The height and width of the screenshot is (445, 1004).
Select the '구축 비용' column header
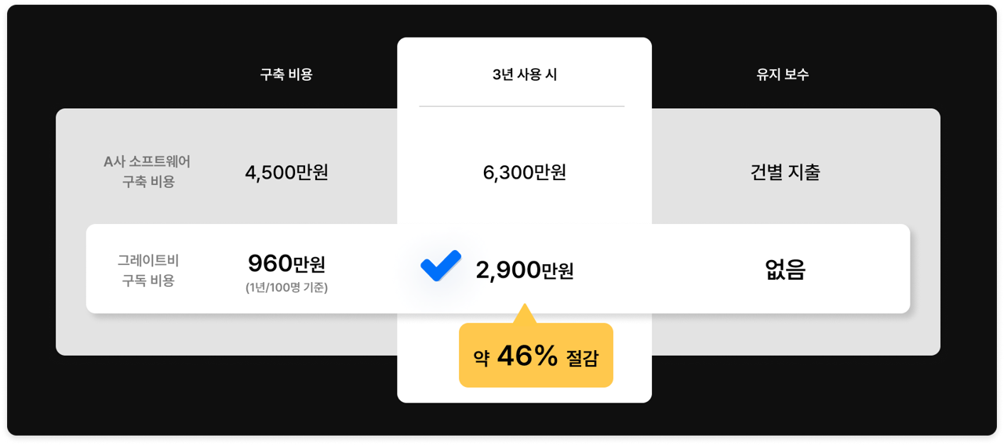click(x=286, y=74)
